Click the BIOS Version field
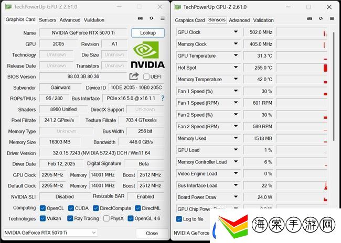Viewport: 341px width, 243px height. 83,76
